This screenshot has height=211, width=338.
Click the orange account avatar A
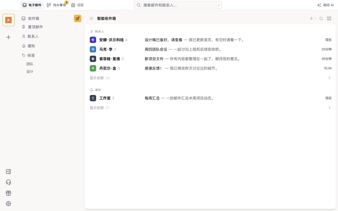(8, 20)
